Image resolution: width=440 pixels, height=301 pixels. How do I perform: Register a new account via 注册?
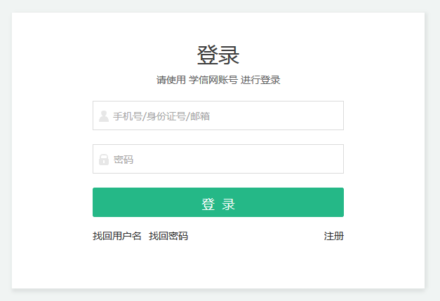pos(333,236)
